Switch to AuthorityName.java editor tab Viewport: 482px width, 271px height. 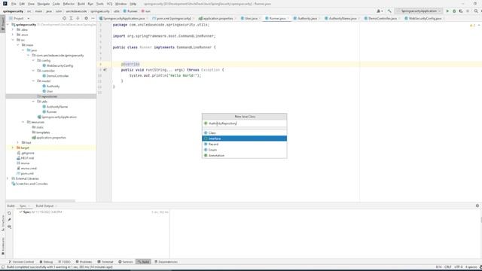point(343,18)
